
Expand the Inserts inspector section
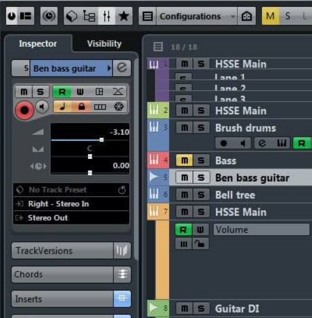[x=62, y=299]
